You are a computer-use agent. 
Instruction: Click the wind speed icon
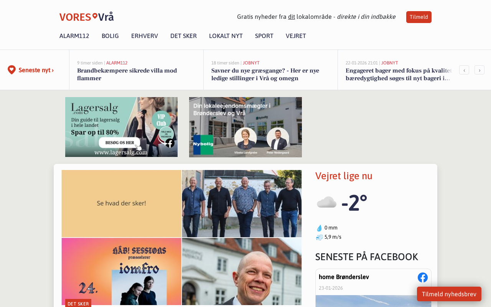320,237
